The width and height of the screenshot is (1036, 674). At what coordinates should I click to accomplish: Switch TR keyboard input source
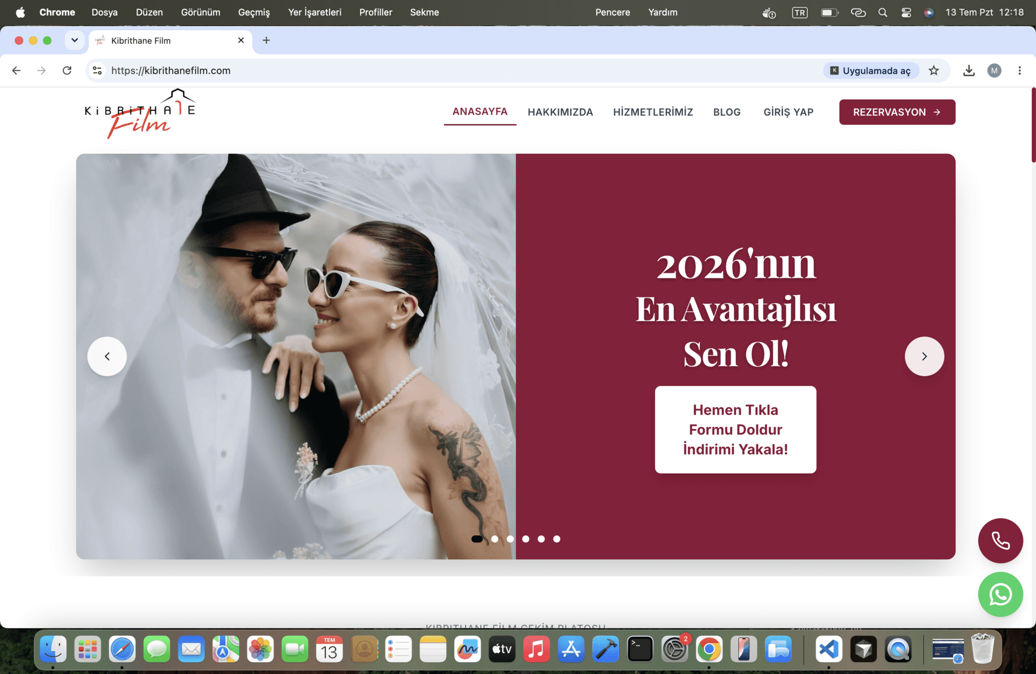(800, 12)
